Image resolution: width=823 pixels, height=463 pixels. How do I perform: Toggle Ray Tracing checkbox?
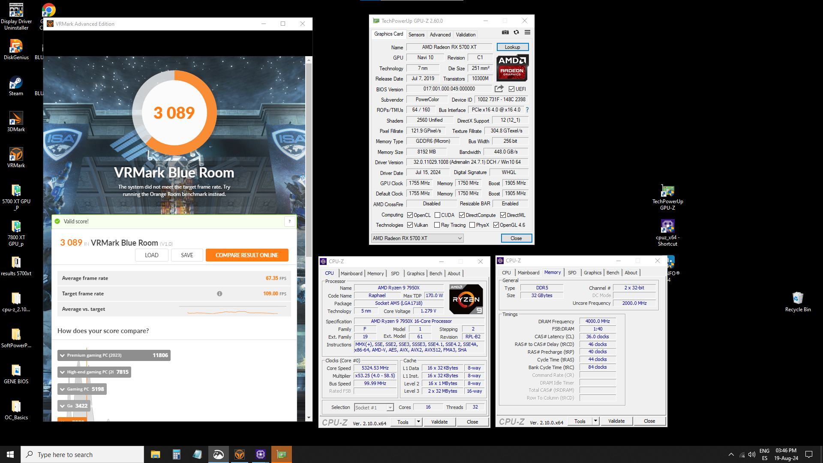[437, 225]
